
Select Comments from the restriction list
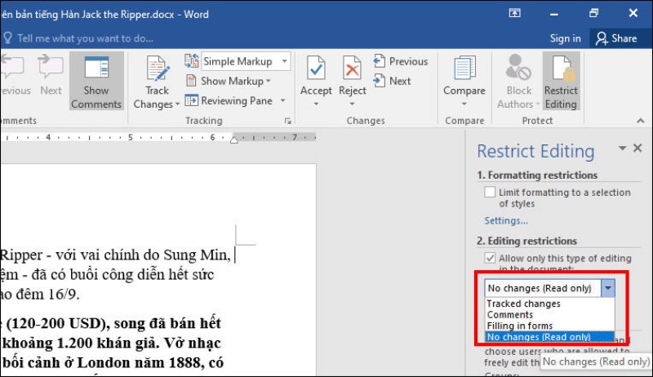[549, 315]
